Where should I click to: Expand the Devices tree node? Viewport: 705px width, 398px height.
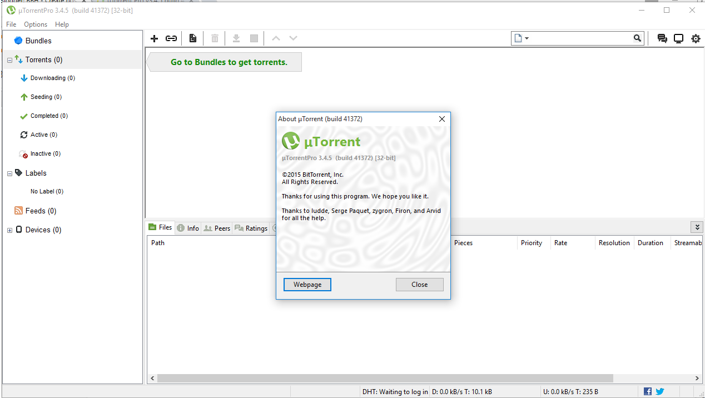pyautogui.click(x=9, y=230)
